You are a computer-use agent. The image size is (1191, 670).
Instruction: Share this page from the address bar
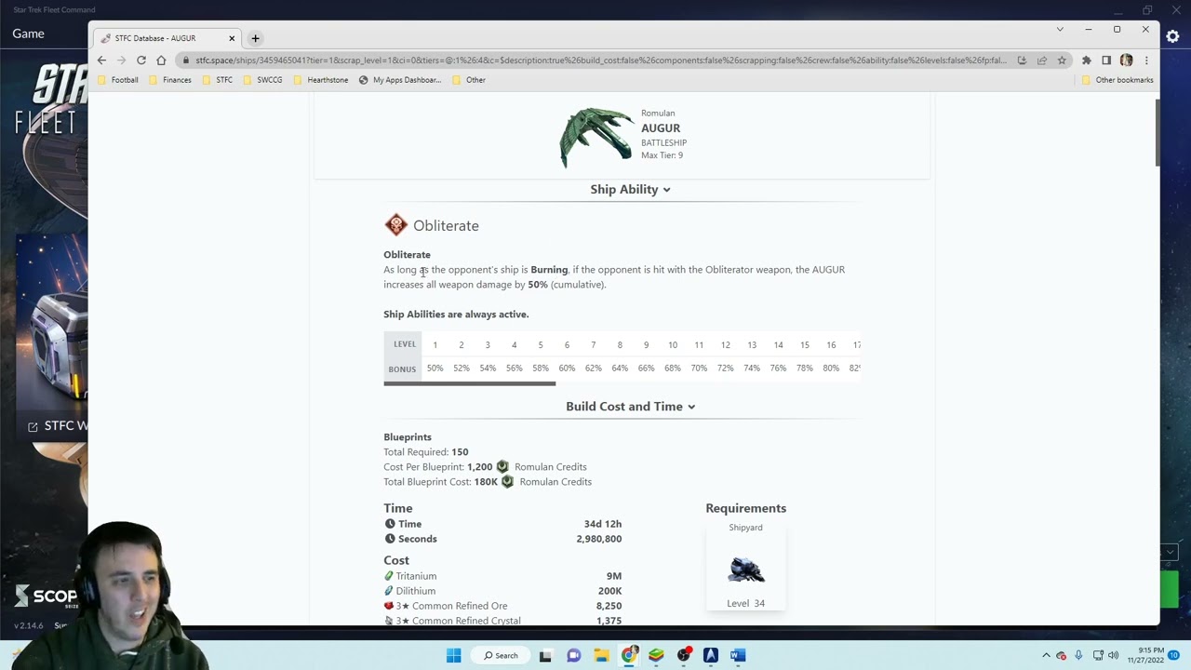point(1042,60)
